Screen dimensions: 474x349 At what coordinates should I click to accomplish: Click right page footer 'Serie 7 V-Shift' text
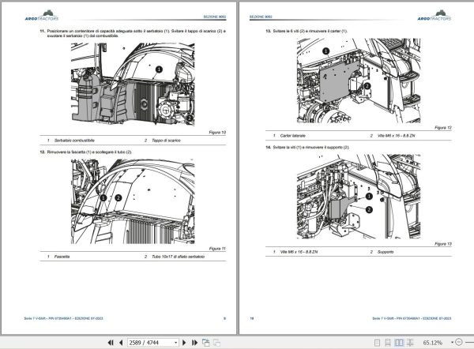coord(412,318)
